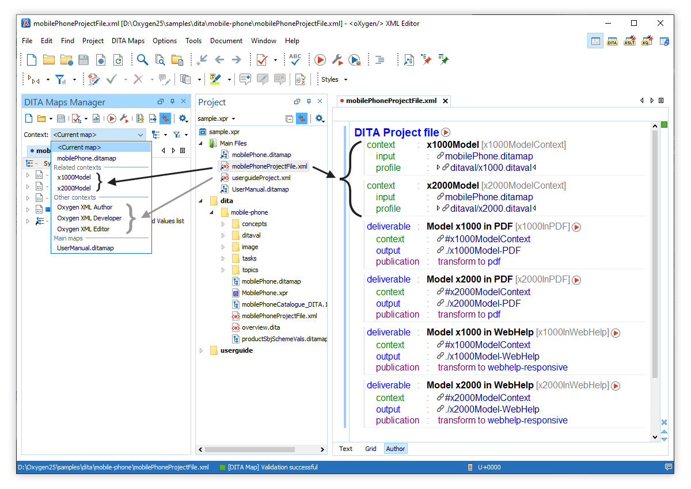Click the editor vertical scrollbar
The width and height of the screenshot is (691, 489).
tap(655, 254)
